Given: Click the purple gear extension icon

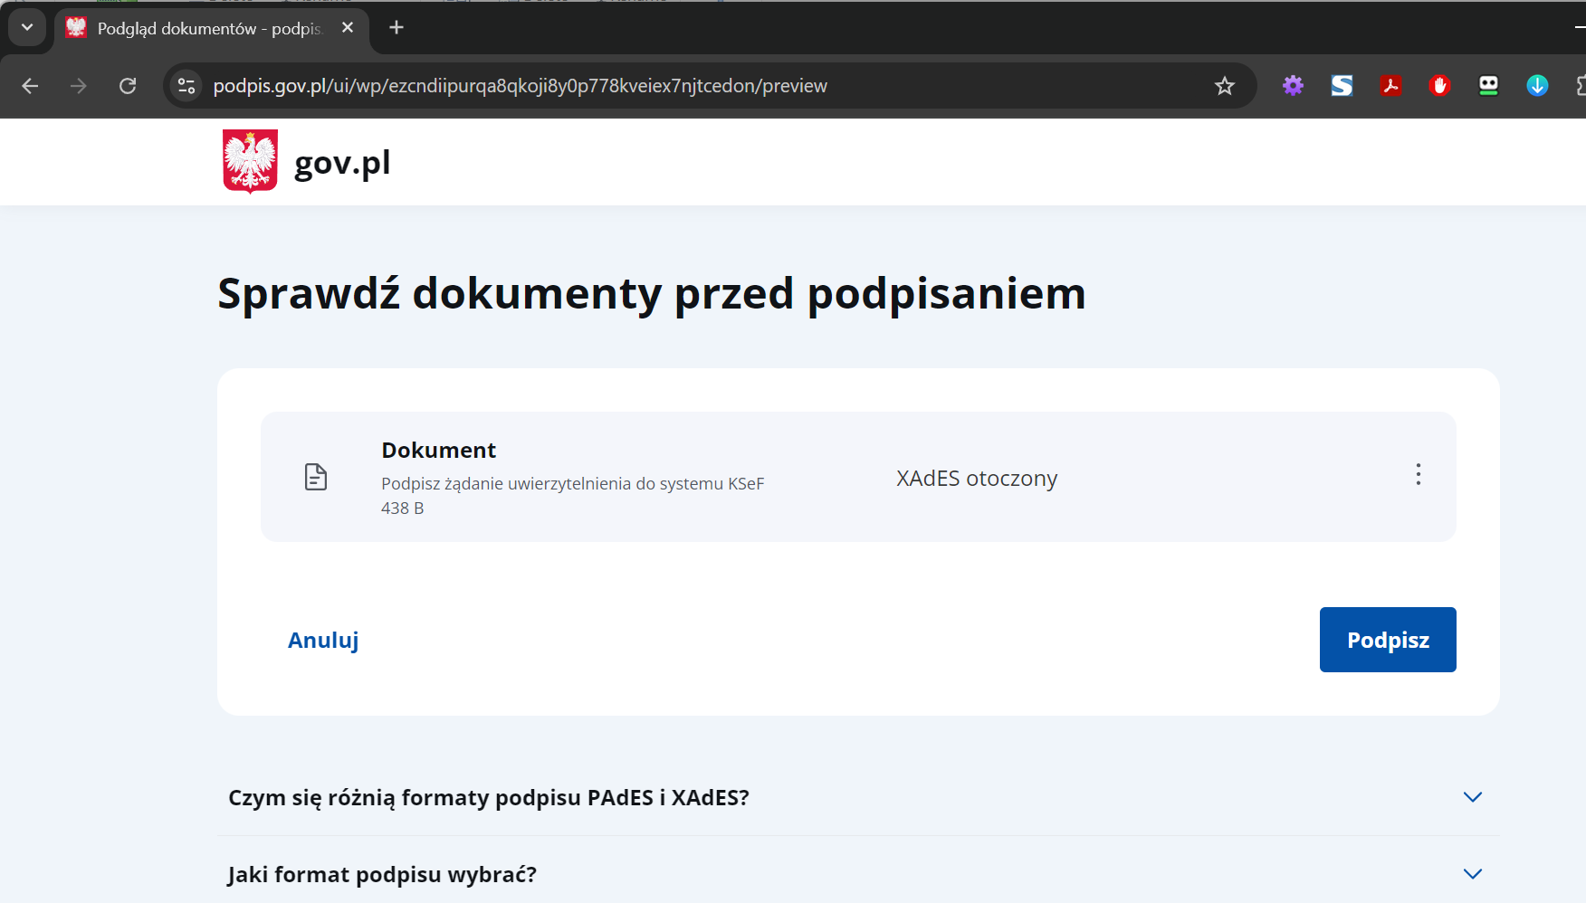Looking at the screenshot, I should pyautogui.click(x=1293, y=86).
